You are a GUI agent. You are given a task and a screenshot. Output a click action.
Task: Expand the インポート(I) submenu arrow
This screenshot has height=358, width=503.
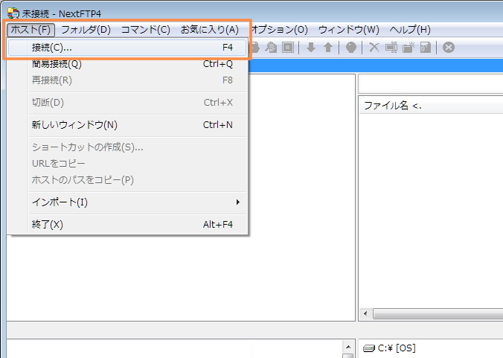[238, 202]
